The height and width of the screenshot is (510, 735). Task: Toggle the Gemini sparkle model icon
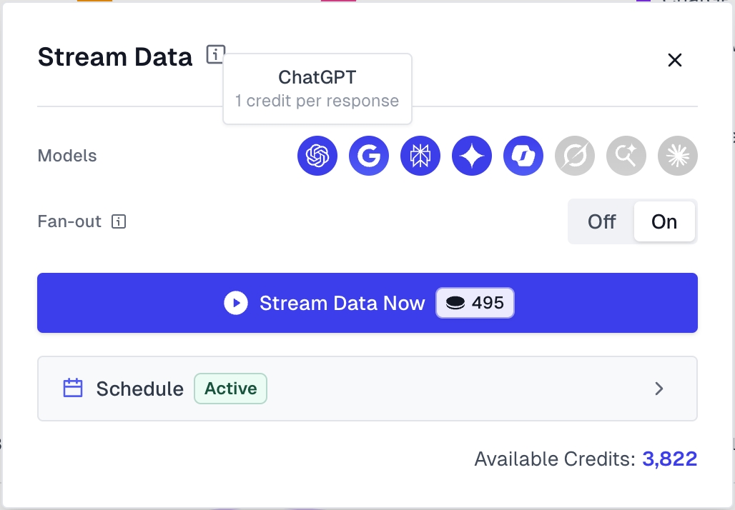[472, 156]
